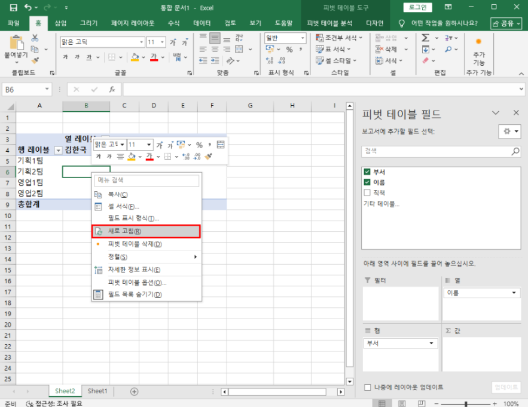Open the field list settings gear icon
The height and width of the screenshot is (407, 528).
pyautogui.click(x=509, y=131)
